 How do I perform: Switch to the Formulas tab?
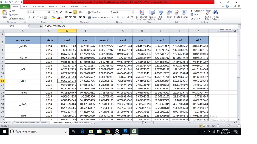click(53, 6)
